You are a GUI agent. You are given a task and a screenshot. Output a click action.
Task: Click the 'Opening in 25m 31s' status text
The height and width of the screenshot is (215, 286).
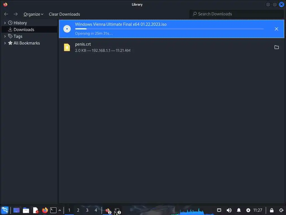coord(94,34)
